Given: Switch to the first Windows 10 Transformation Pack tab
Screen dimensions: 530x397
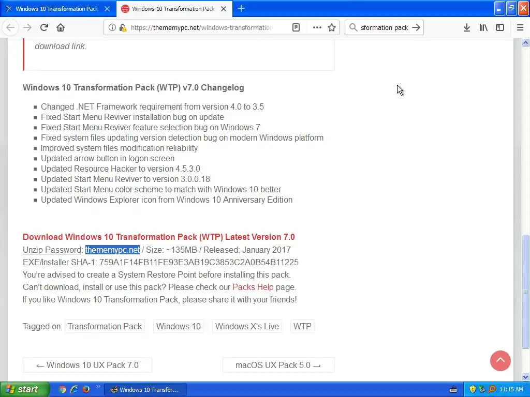Looking at the screenshot, I should [x=57, y=9].
